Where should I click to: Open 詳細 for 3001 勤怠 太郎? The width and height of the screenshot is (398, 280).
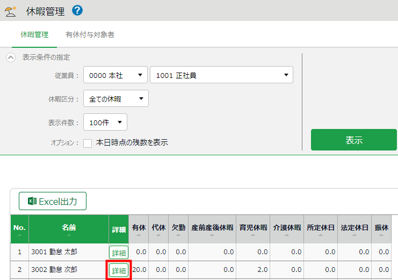119,252
